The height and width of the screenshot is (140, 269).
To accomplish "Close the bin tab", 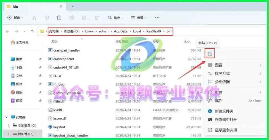I will (x=61, y=6).
